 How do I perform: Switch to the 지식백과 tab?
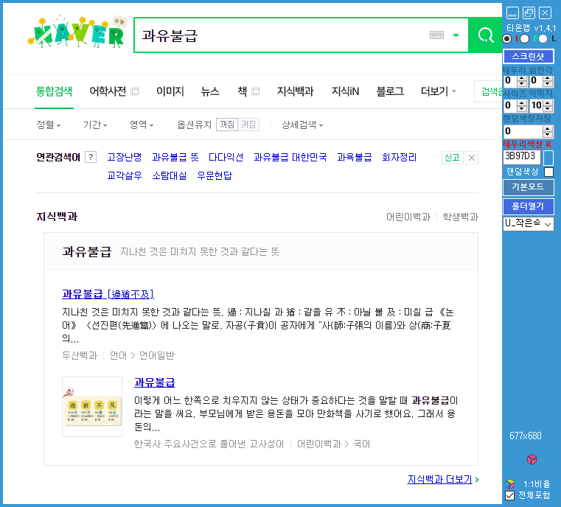click(295, 91)
